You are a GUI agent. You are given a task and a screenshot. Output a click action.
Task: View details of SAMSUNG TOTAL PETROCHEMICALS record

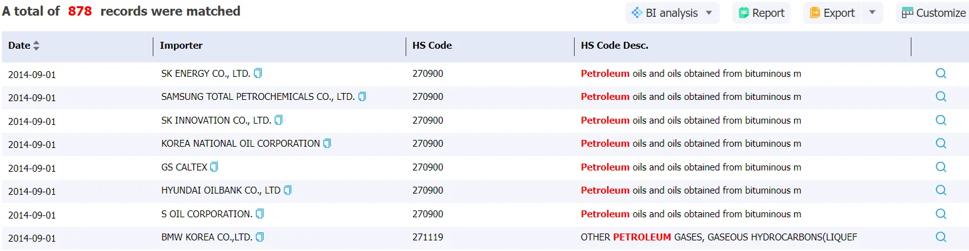click(940, 96)
